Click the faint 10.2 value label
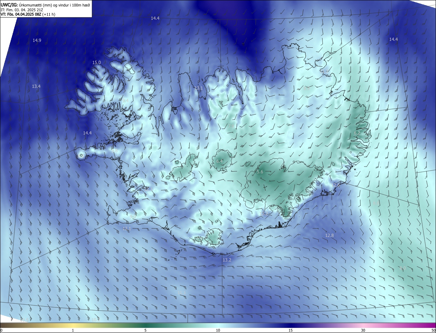Screen dimensions: 436x333 96,320
